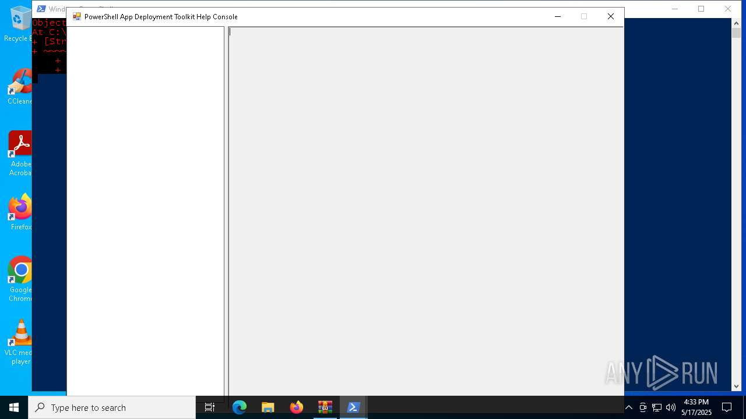Switch to PowerShell in the taskbar

[353, 407]
